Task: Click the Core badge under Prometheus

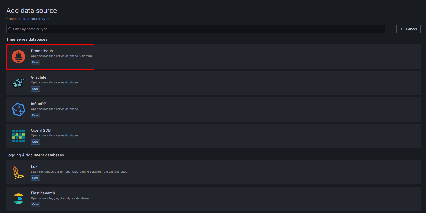Action: 35,62
